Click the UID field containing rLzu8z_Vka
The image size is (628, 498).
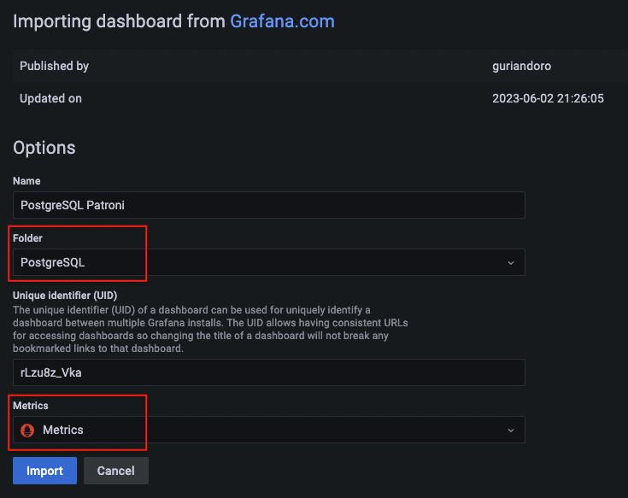[x=268, y=372]
